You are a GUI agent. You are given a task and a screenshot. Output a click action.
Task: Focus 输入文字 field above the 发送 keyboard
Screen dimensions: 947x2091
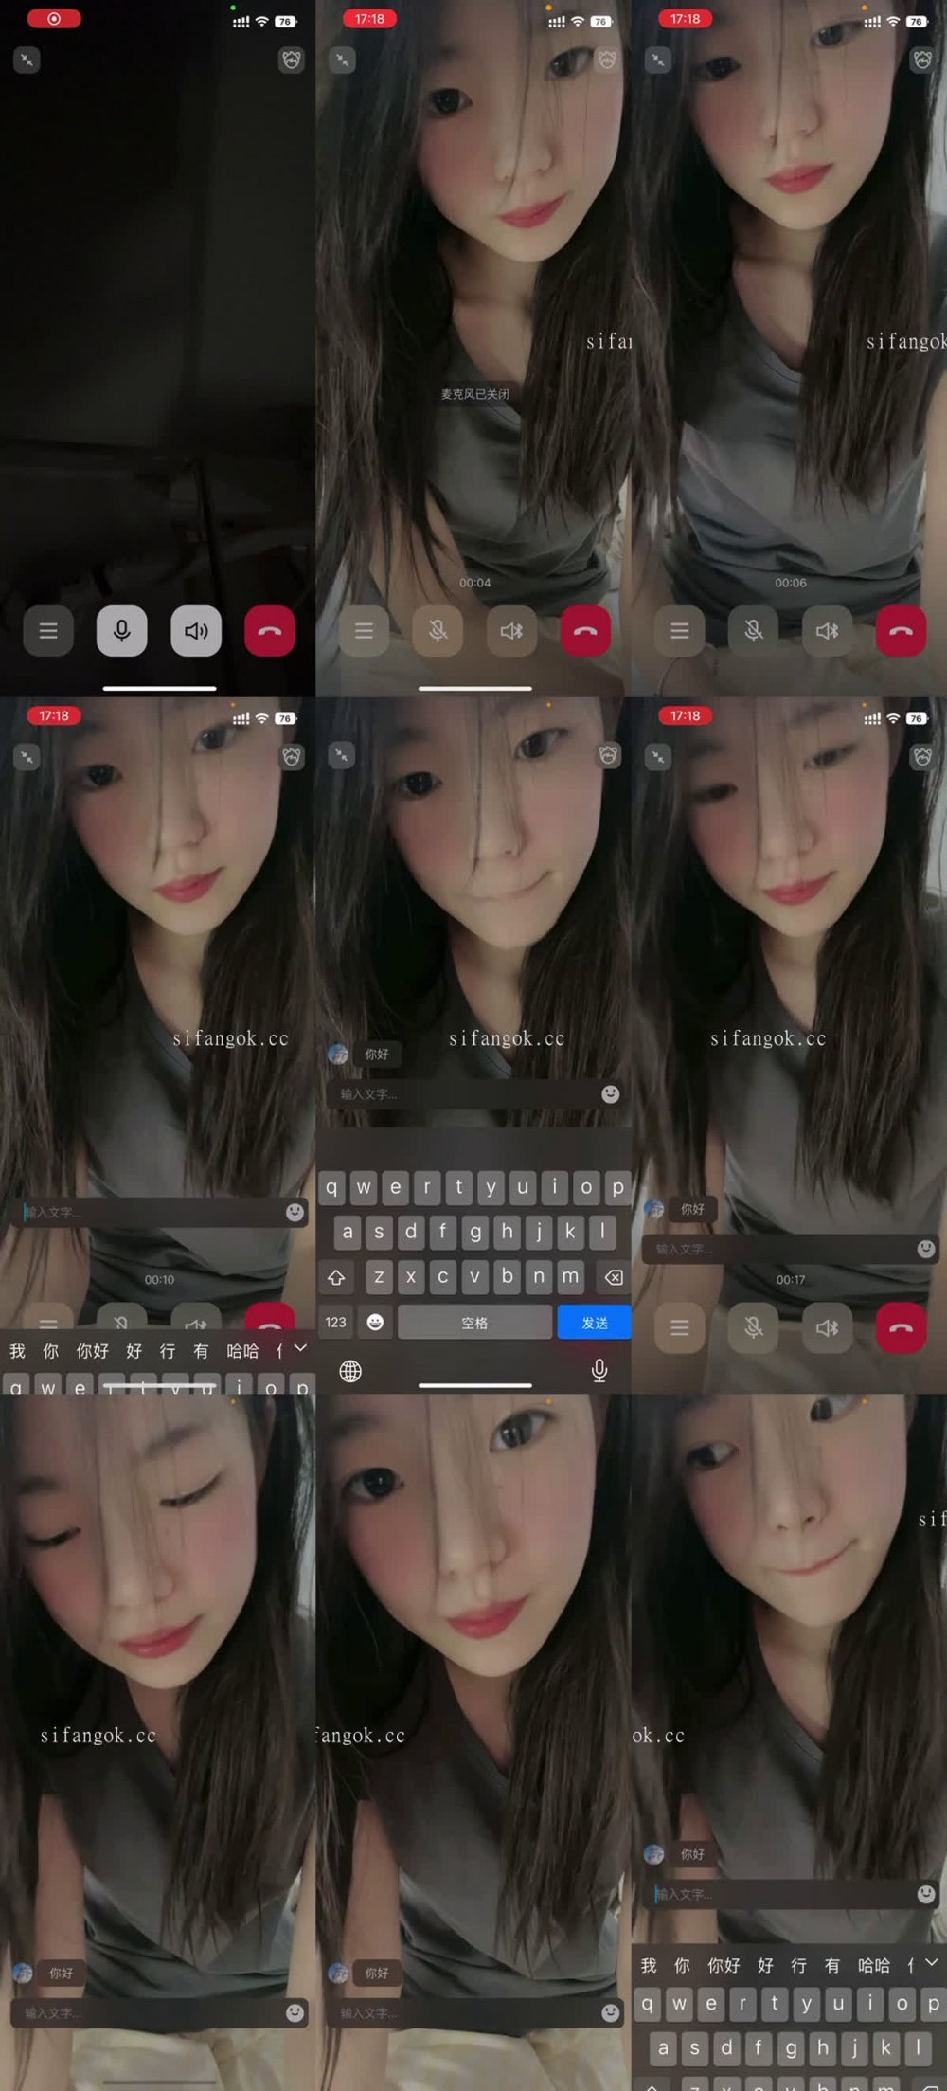pyautogui.click(x=473, y=1093)
